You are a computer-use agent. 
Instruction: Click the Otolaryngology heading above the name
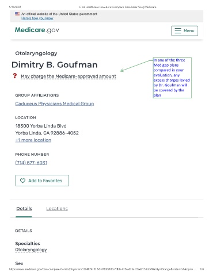pyautogui.click(x=36, y=53)
